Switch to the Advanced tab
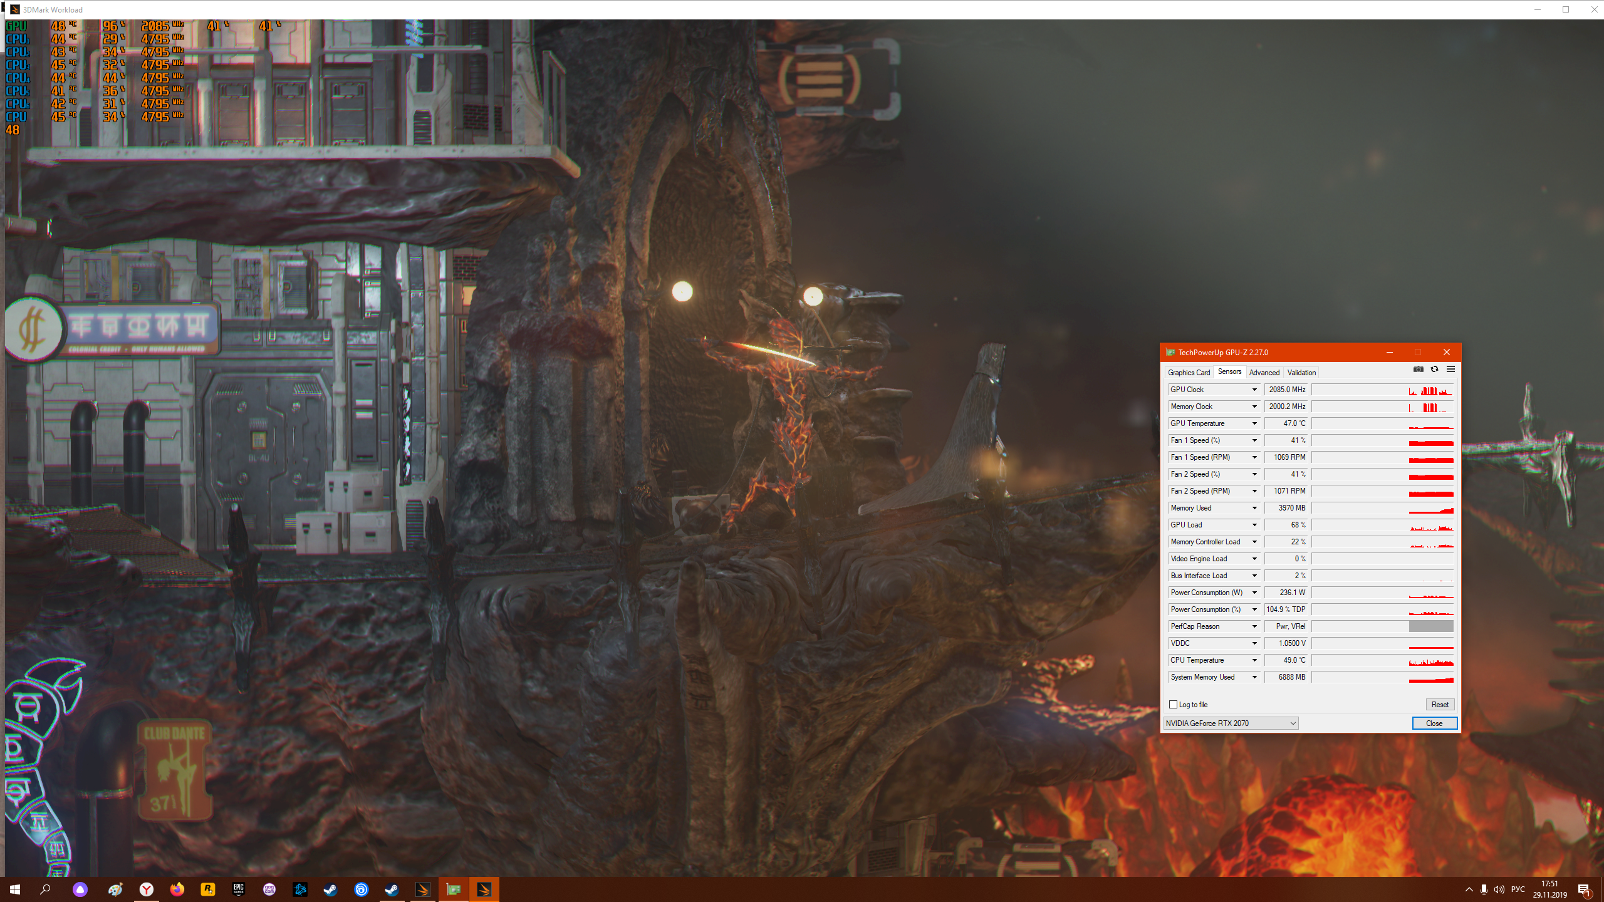 1264,372
